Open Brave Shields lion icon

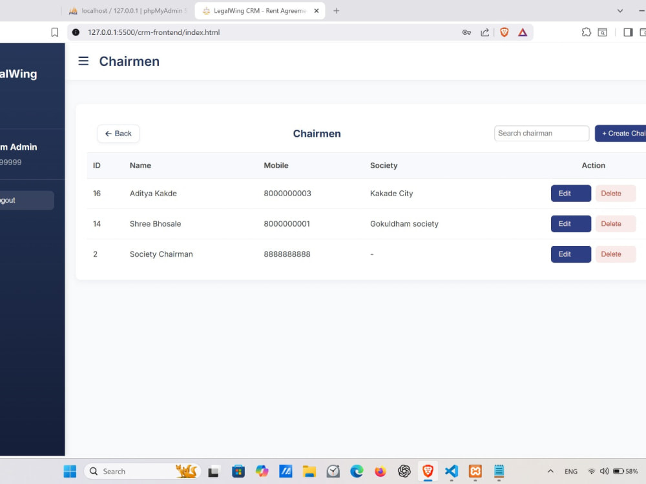point(504,32)
